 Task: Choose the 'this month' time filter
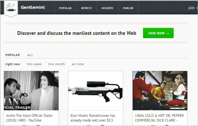coord(57,64)
